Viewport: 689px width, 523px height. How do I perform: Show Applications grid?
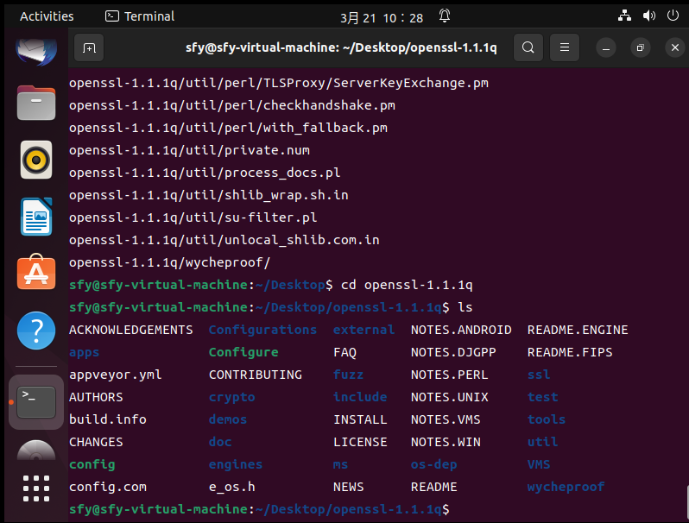36,488
